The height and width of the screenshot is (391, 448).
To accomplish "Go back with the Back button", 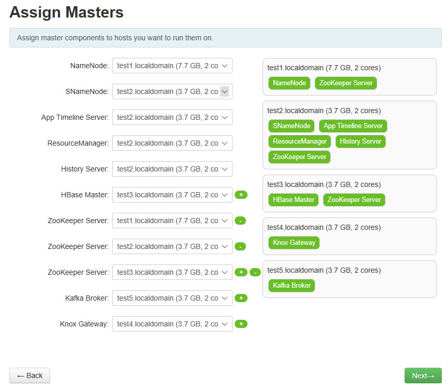I will (x=29, y=376).
